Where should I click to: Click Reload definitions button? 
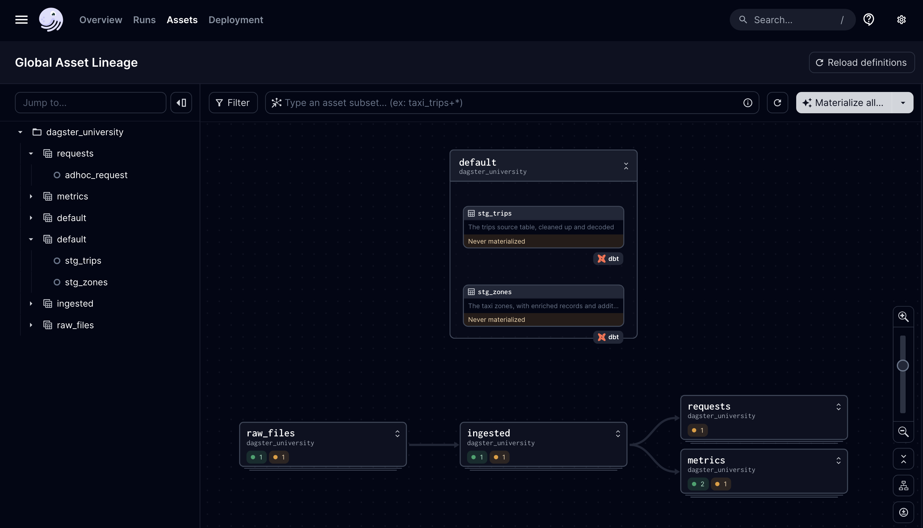point(861,62)
